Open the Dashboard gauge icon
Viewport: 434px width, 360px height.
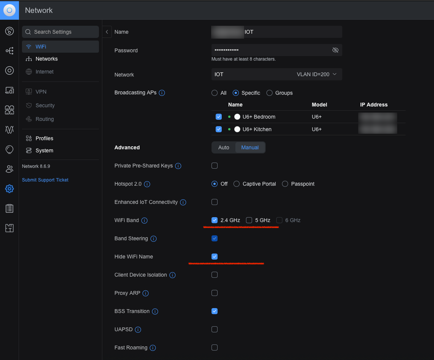[x=9, y=31]
